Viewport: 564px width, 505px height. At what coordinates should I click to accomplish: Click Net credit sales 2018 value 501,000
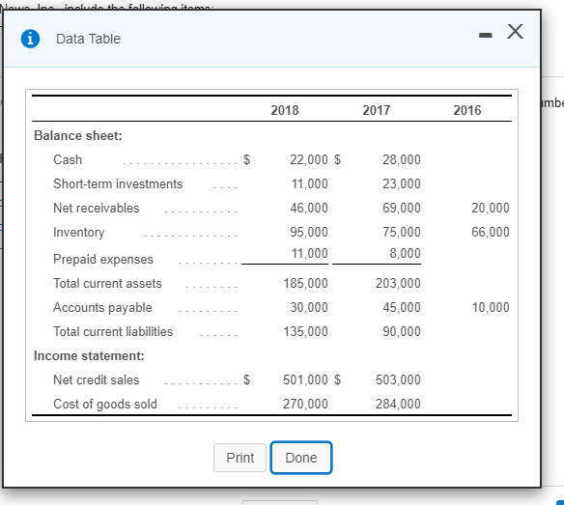306,379
